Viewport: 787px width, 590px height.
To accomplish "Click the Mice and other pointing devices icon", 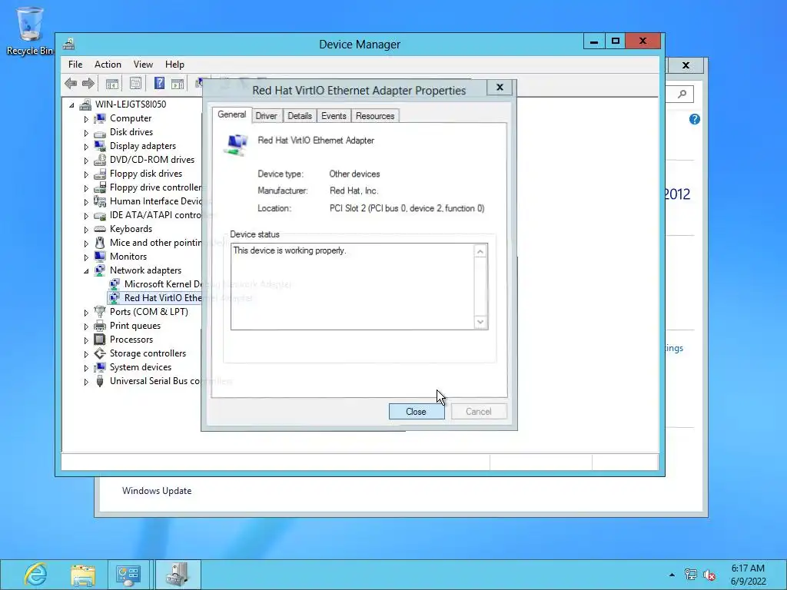I will point(100,242).
